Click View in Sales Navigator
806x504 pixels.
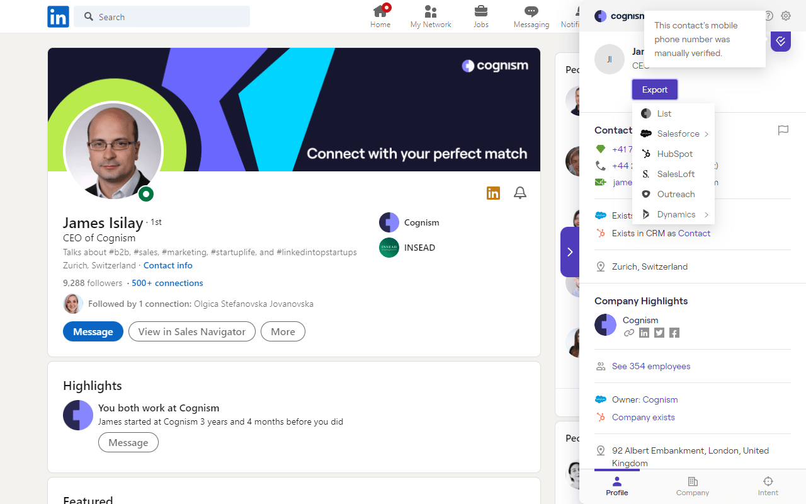(x=191, y=331)
